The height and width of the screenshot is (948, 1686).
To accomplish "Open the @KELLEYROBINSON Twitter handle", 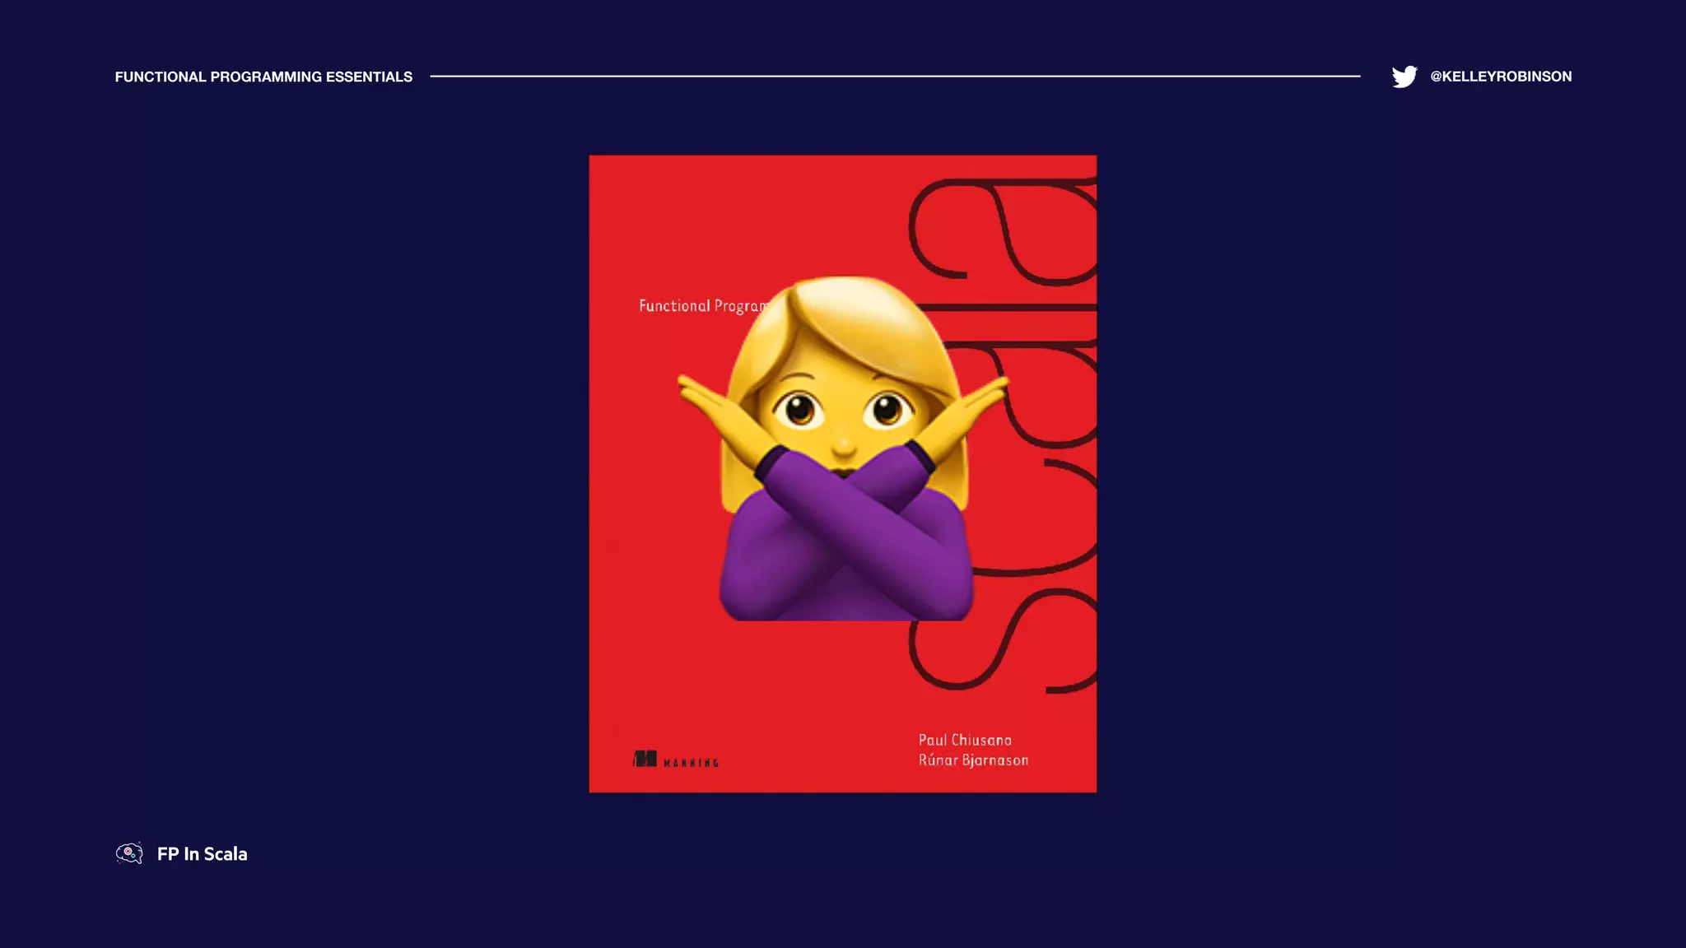I will 1500,77.
